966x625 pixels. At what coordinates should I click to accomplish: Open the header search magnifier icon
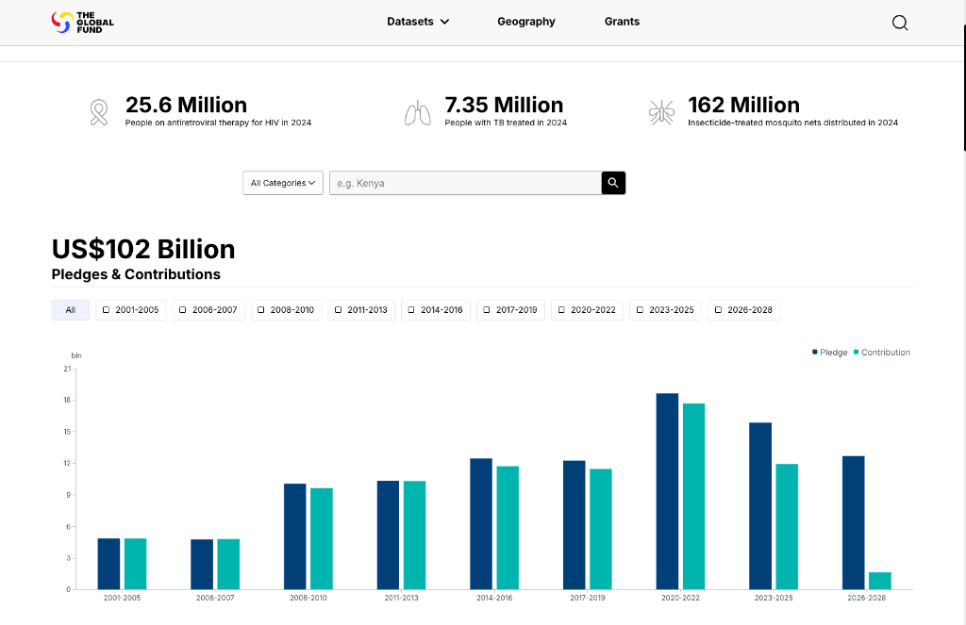tap(899, 23)
